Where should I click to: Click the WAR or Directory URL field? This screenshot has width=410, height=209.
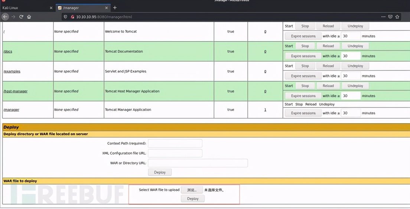pyautogui.click(x=198, y=163)
